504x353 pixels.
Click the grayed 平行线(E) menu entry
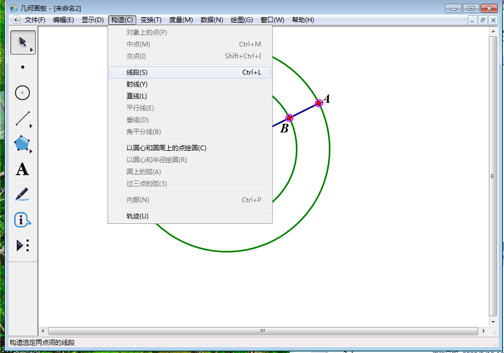tap(190, 108)
